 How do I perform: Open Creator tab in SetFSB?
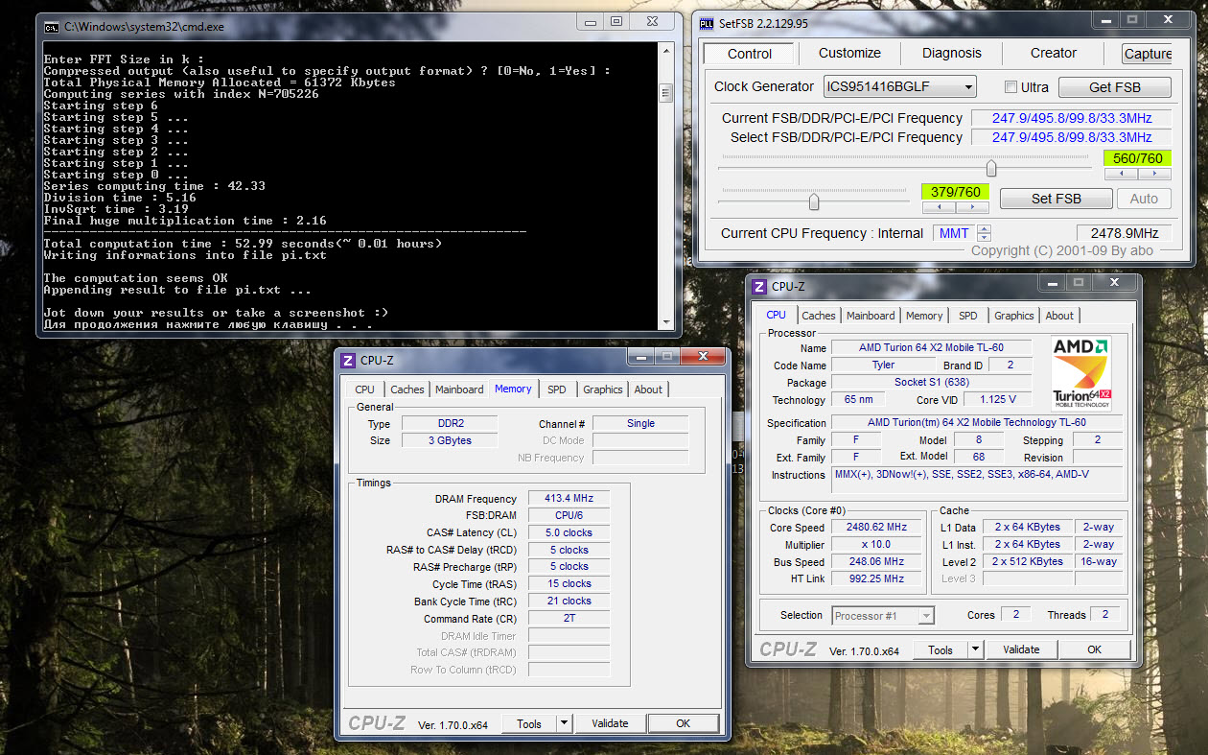coord(1054,53)
